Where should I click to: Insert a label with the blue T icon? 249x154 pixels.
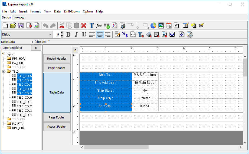click(92, 25)
